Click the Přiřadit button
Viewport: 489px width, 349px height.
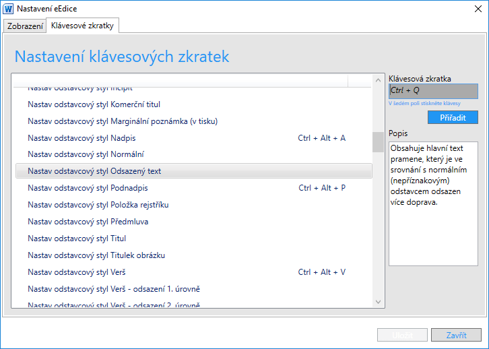pyautogui.click(x=453, y=118)
